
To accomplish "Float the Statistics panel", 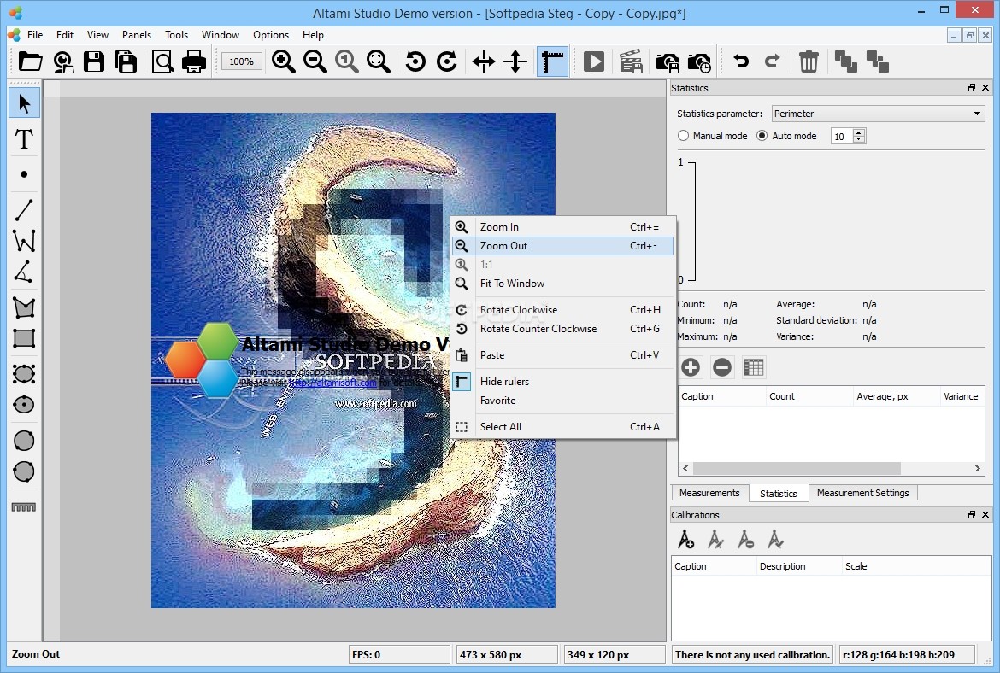I will pyautogui.click(x=971, y=88).
